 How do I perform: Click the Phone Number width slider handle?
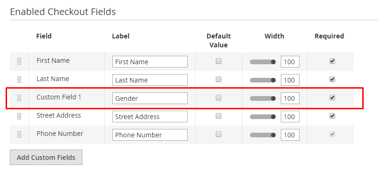click(x=273, y=135)
